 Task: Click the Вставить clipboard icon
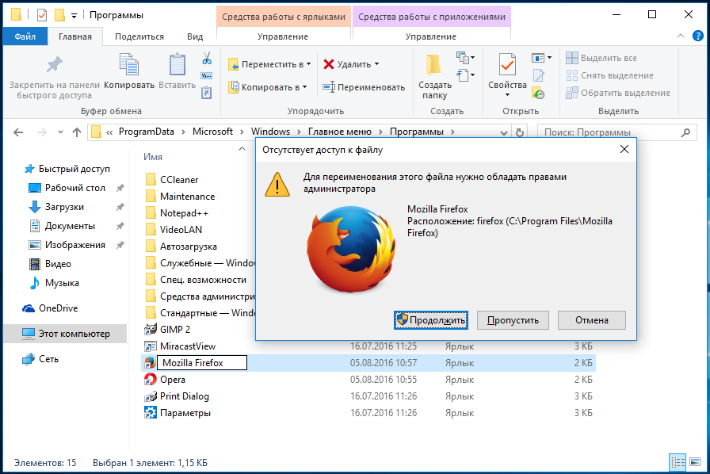coord(177,64)
